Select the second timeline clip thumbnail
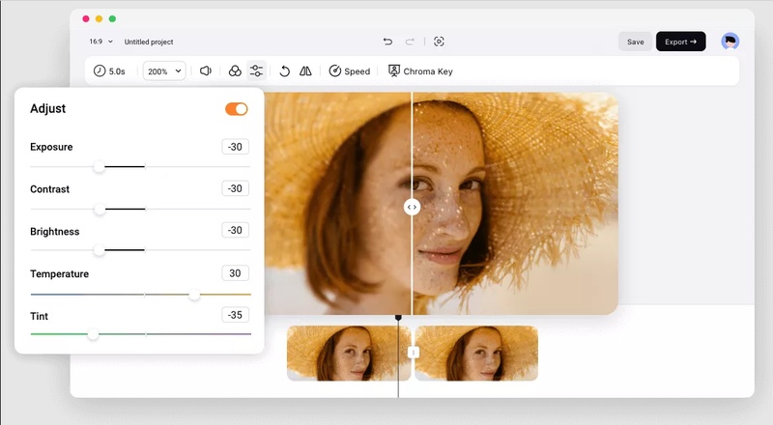The image size is (773, 425). tap(476, 353)
